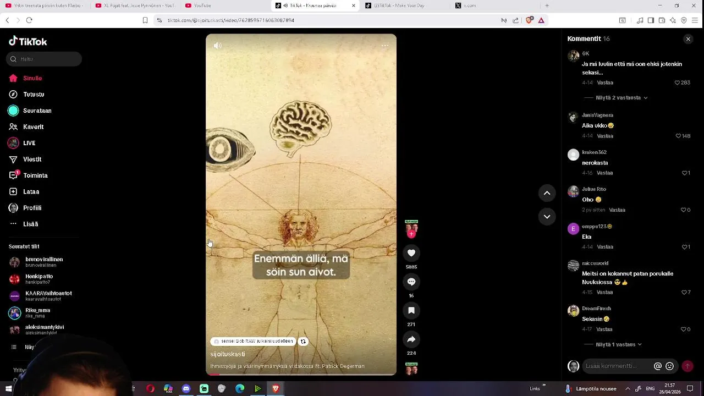Open Seurataan in sidebar
704x396 pixels.
tap(30, 111)
